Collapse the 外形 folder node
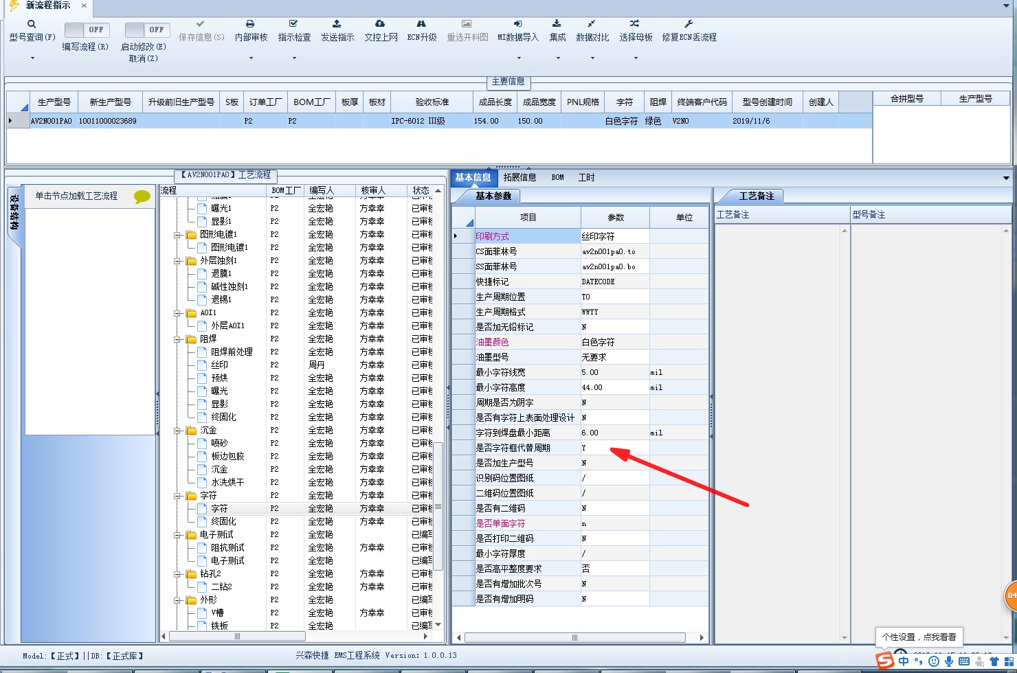The height and width of the screenshot is (673, 1017). point(177,600)
